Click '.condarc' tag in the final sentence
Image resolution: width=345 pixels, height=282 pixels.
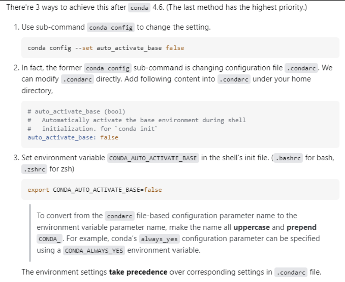(x=291, y=272)
